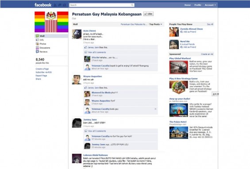The height and width of the screenshot is (169, 250).
Task: Click the chat icon at the right edge
Action: click(215, 94)
